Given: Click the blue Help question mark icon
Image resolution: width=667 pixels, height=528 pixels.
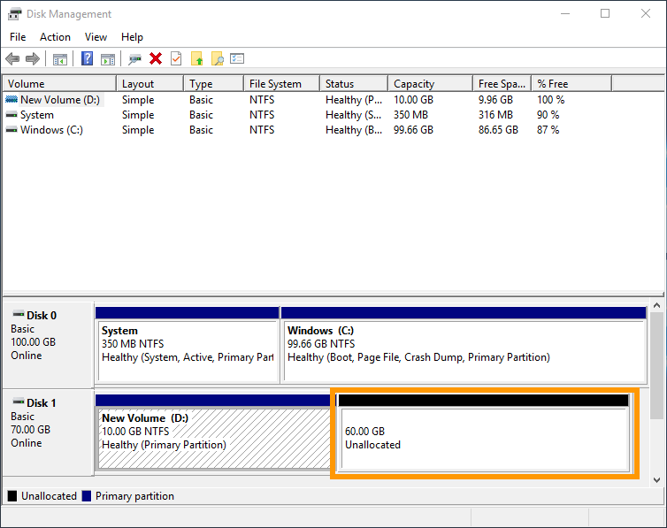Looking at the screenshot, I should 87,59.
